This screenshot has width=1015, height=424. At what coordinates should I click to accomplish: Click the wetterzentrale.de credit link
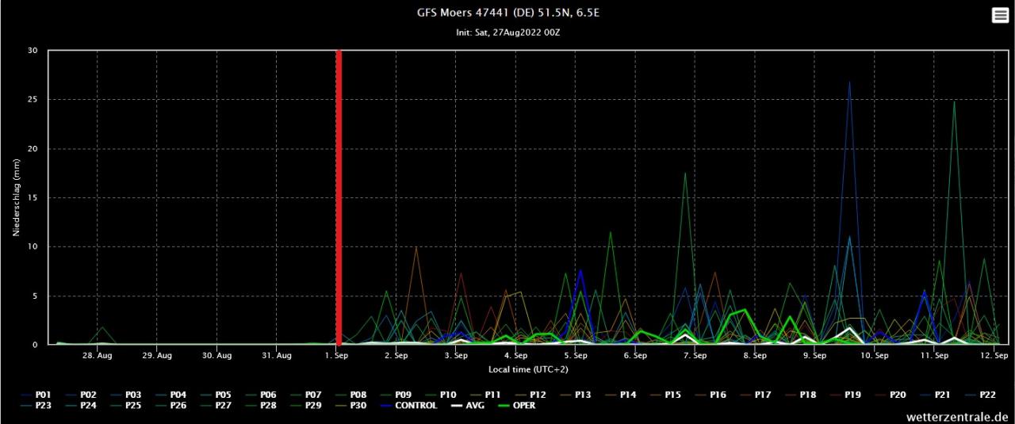[959, 416]
